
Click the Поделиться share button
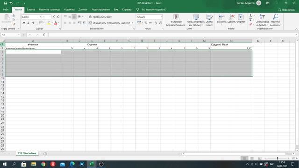point(286,10)
